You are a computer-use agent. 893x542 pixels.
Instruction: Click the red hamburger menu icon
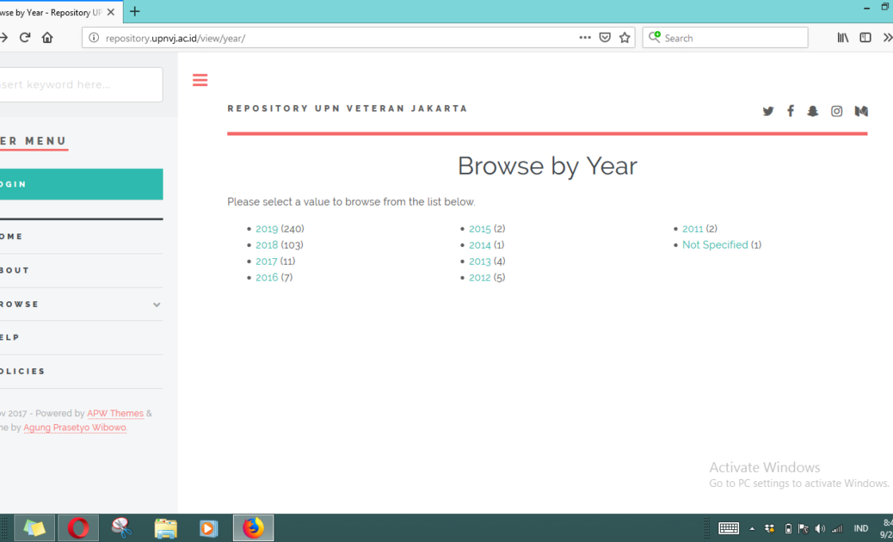(x=200, y=81)
